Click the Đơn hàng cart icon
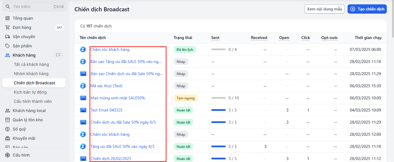Image resolution: width=394 pixels, height=162 pixels. (x=8, y=27)
